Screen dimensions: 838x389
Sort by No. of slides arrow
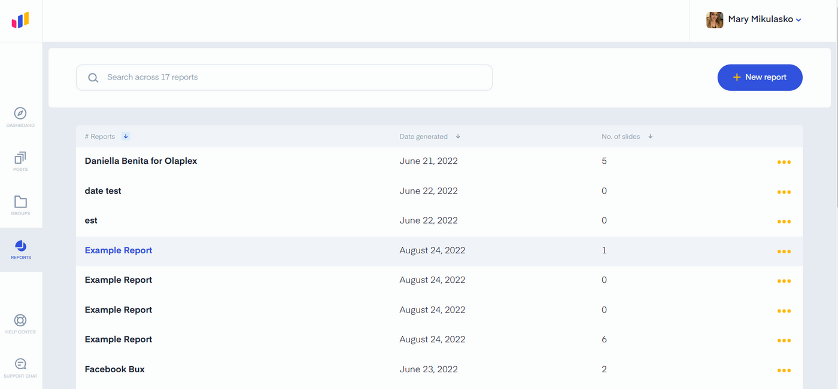tap(651, 136)
